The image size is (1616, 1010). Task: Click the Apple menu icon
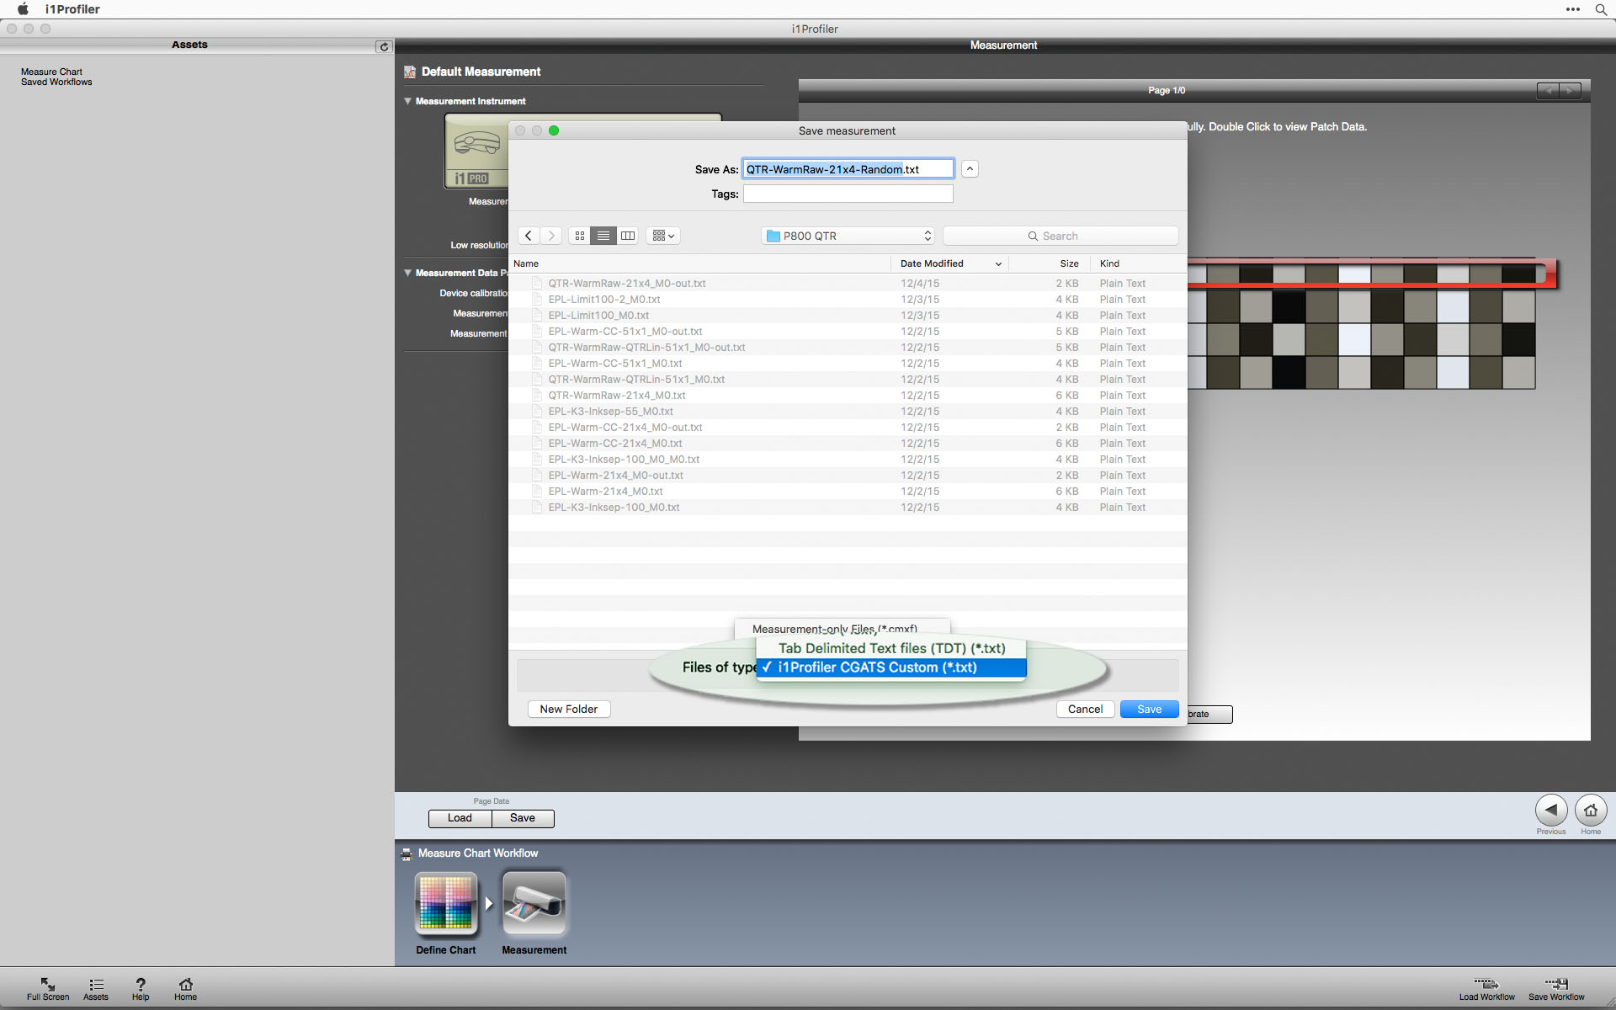pyautogui.click(x=23, y=9)
